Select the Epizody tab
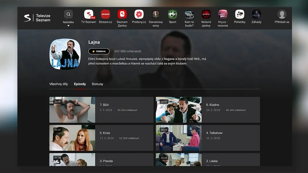This screenshot has width=308, height=173. pos(80,84)
